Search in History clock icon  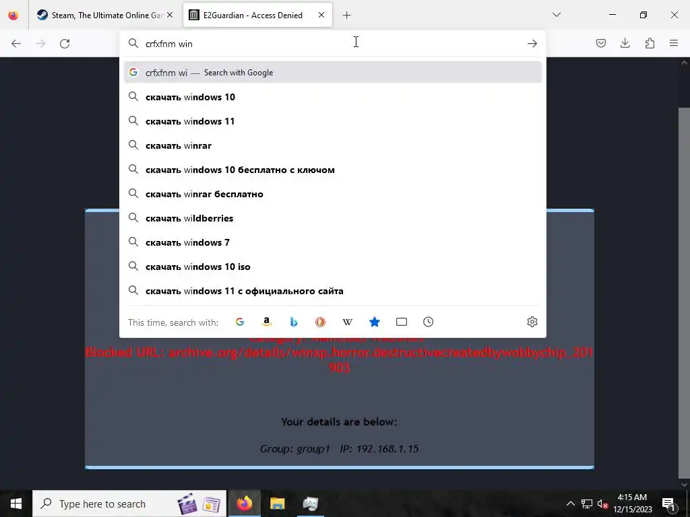pyautogui.click(x=428, y=322)
